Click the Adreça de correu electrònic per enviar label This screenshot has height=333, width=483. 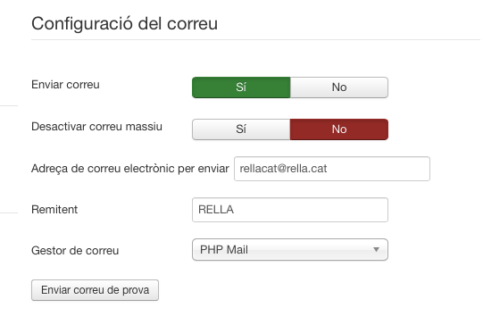[x=130, y=169]
